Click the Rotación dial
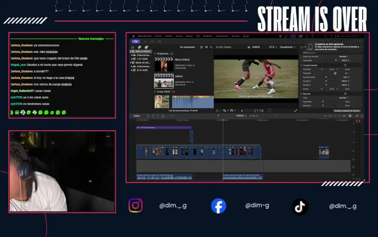The image size is (378, 237). point(335,73)
